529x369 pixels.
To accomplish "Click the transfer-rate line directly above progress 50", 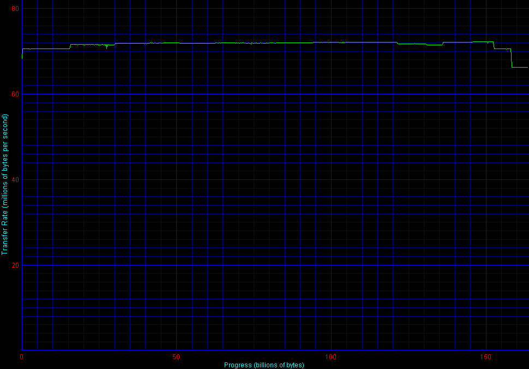I will (176, 43).
